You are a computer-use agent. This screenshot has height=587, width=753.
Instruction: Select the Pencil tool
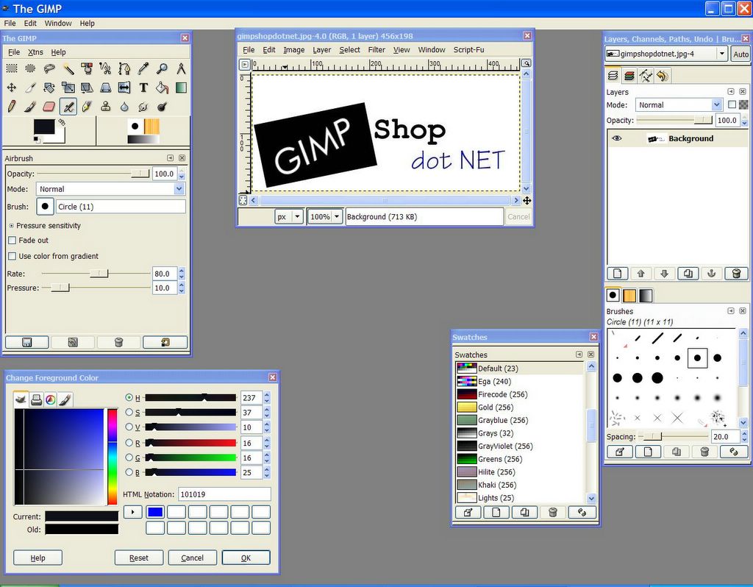pos(12,106)
